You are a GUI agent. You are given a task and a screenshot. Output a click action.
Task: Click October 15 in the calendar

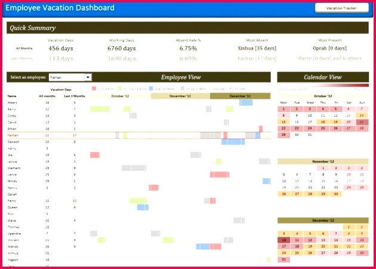point(283,122)
